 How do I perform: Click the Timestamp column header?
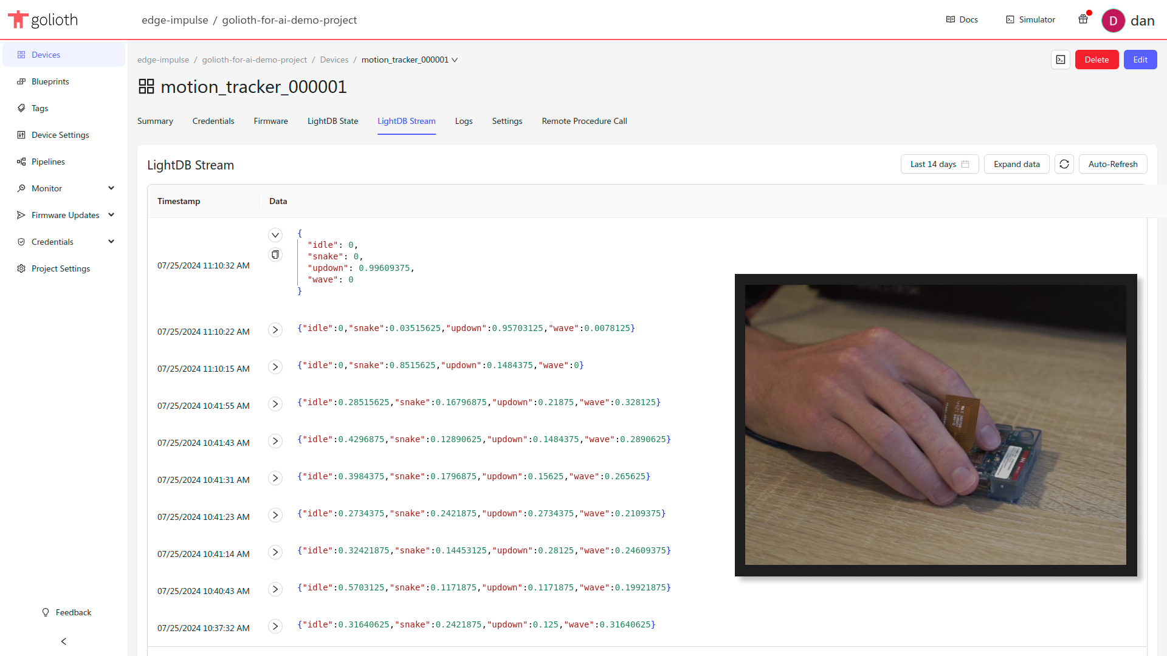pos(179,201)
